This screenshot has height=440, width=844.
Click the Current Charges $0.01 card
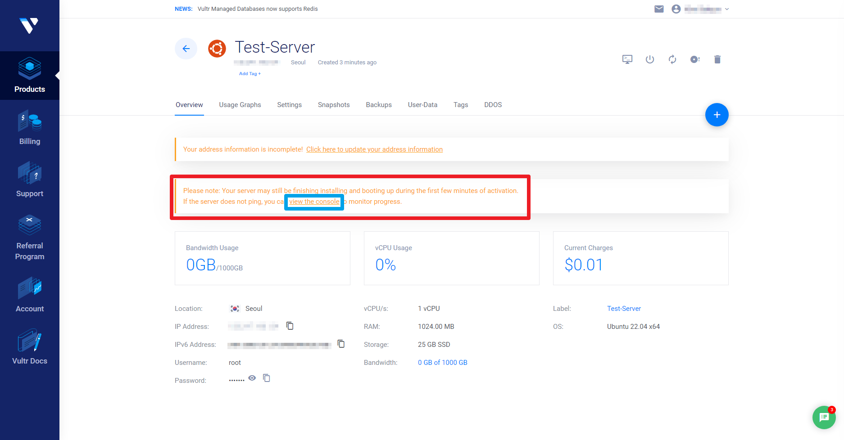(641, 258)
